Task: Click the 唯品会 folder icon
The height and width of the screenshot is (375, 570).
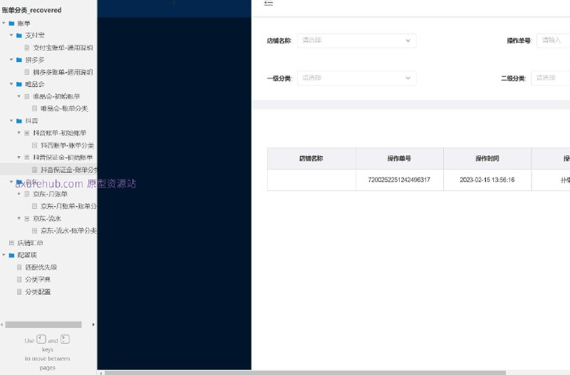Action: click(19, 84)
